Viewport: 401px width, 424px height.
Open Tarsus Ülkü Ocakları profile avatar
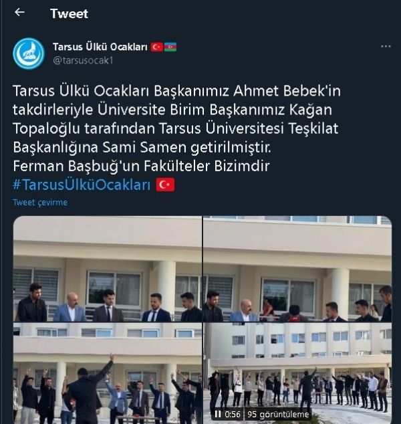(28, 54)
